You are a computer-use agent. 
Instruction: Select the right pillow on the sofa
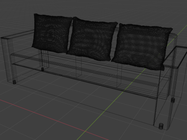click(x=141, y=47)
